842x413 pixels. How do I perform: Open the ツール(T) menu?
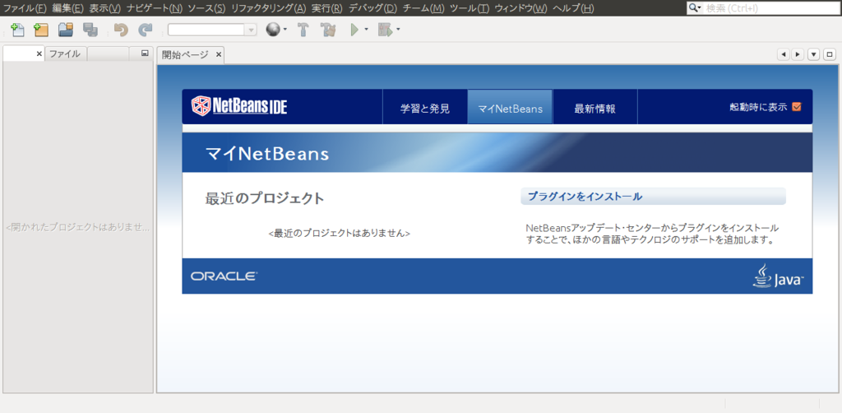pyautogui.click(x=470, y=8)
